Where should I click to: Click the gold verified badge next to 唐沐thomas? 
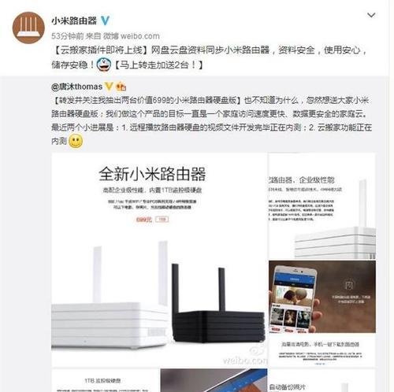pyautogui.click(x=109, y=87)
